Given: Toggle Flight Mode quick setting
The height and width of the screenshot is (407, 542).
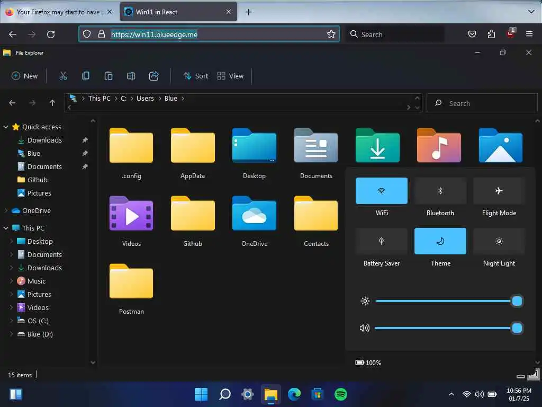Looking at the screenshot, I should pyautogui.click(x=499, y=191).
